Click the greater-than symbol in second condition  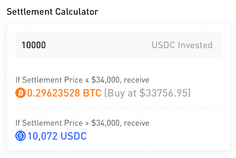[x=87, y=124]
